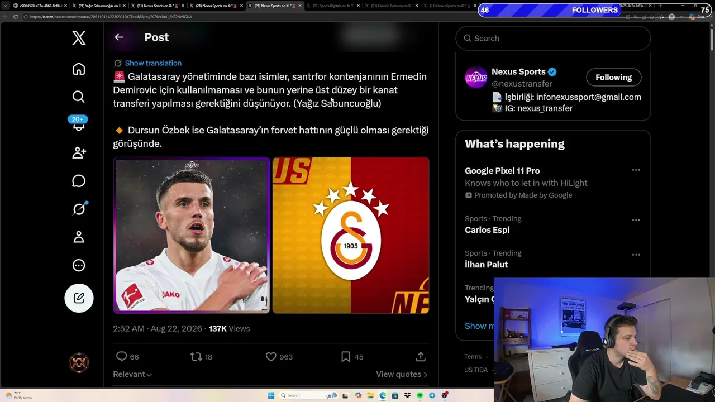This screenshot has height=402, width=715.
Task: Click the @nexustransfer handle
Action: 522,84
